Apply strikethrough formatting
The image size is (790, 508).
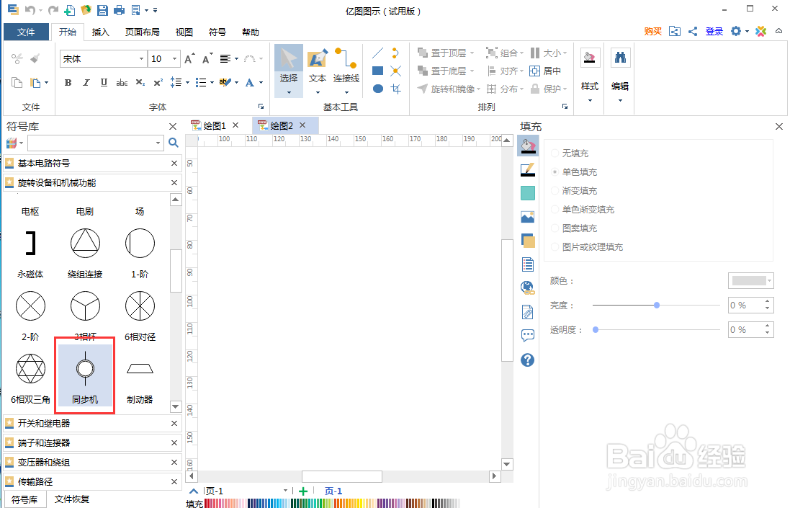click(122, 83)
